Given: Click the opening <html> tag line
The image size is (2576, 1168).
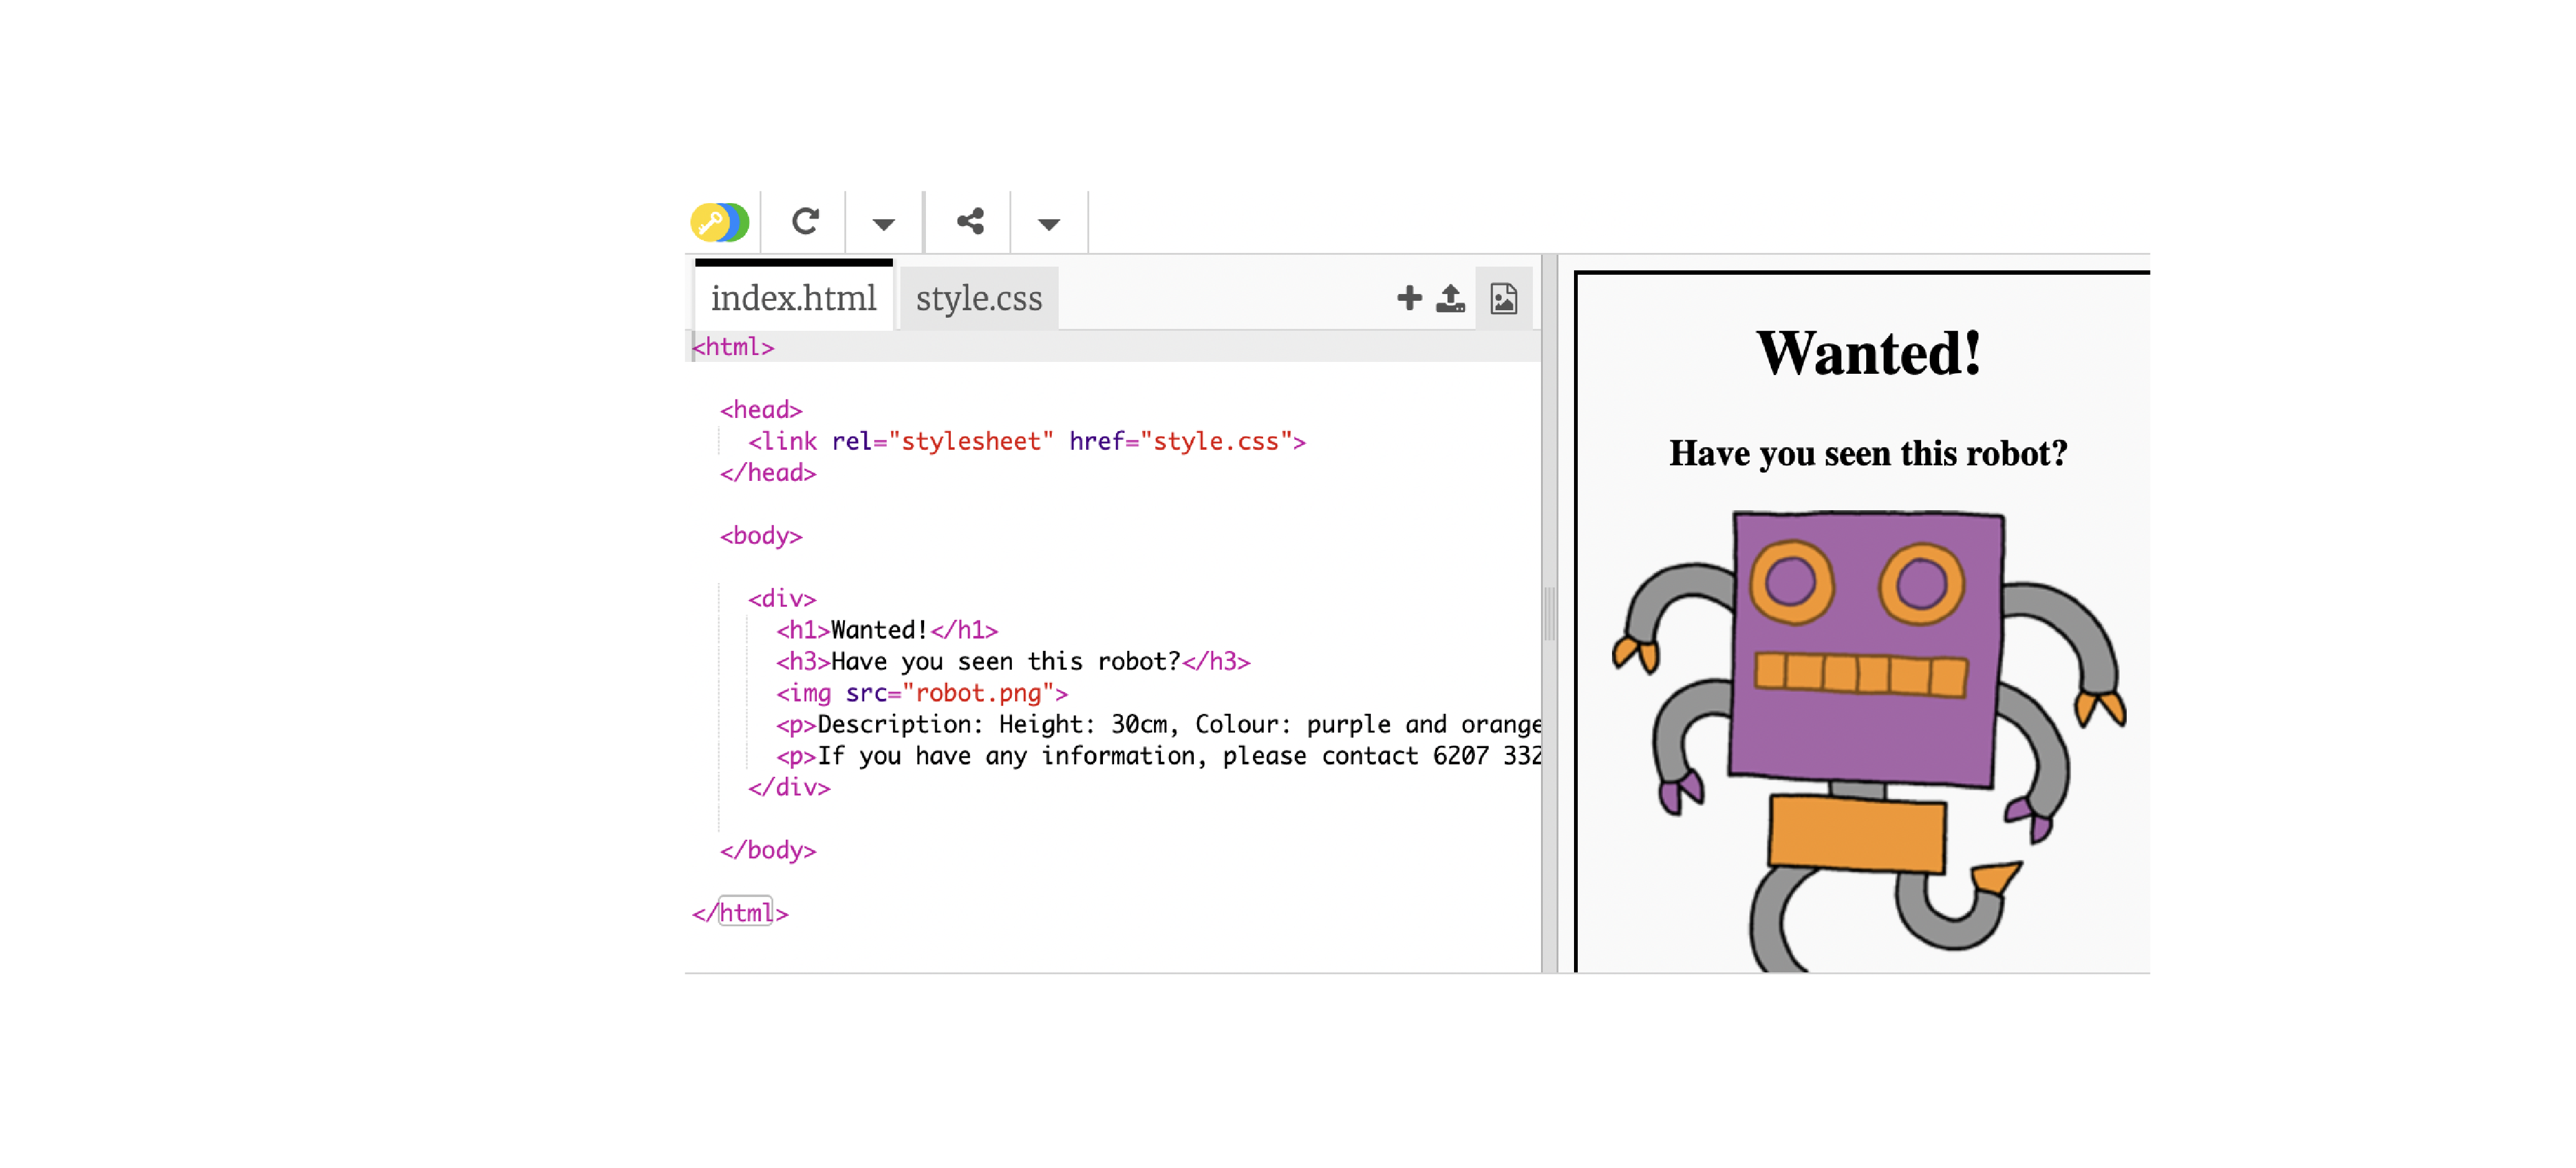Looking at the screenshot, I should click(x=733, y=347).
